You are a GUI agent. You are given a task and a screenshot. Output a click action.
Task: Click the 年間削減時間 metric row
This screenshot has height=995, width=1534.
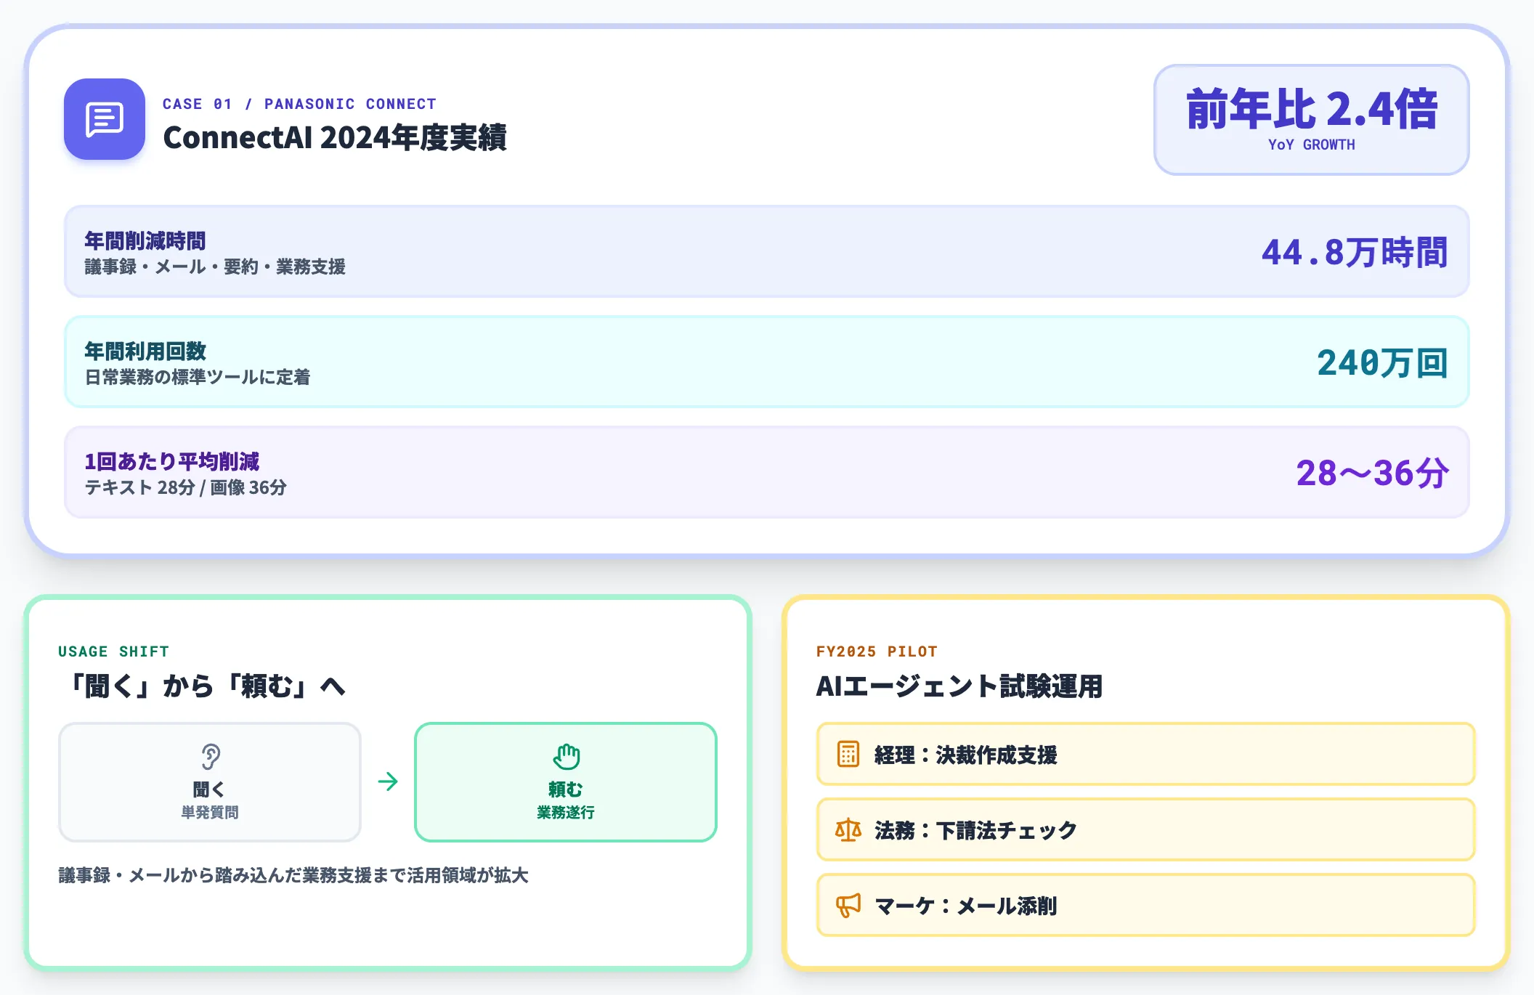767,251
